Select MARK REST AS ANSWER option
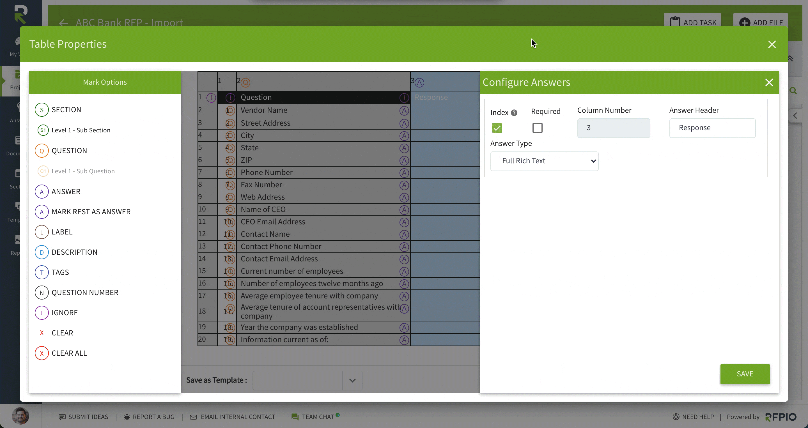The image size is (808, 428). [x=83, y=212]
